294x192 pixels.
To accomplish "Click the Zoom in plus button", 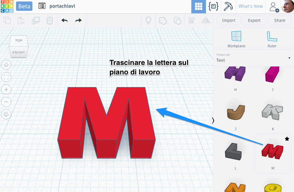I will (x=6, y=90).
